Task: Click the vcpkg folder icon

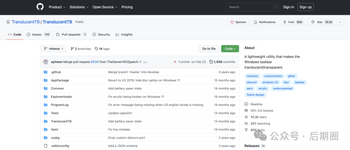Action: pos(46,137)
